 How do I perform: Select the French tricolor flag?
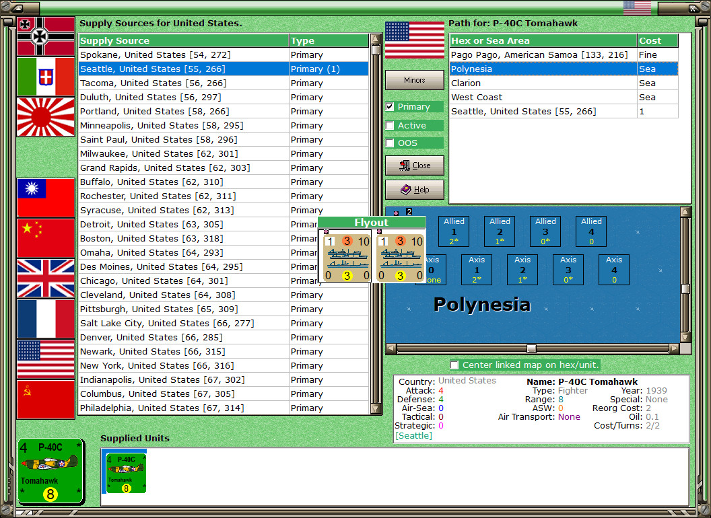[46, 319]
